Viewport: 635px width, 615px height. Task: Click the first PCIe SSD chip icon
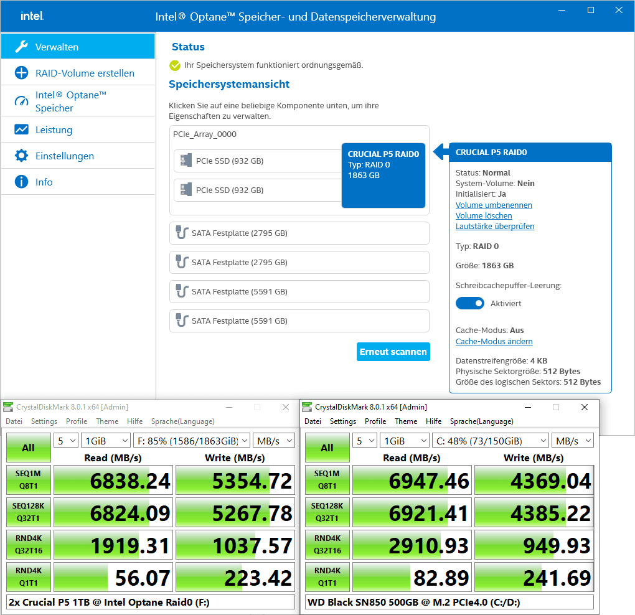click(x=186, y=161)
